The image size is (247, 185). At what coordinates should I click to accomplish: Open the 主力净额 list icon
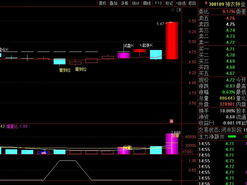tap(222, 137)
